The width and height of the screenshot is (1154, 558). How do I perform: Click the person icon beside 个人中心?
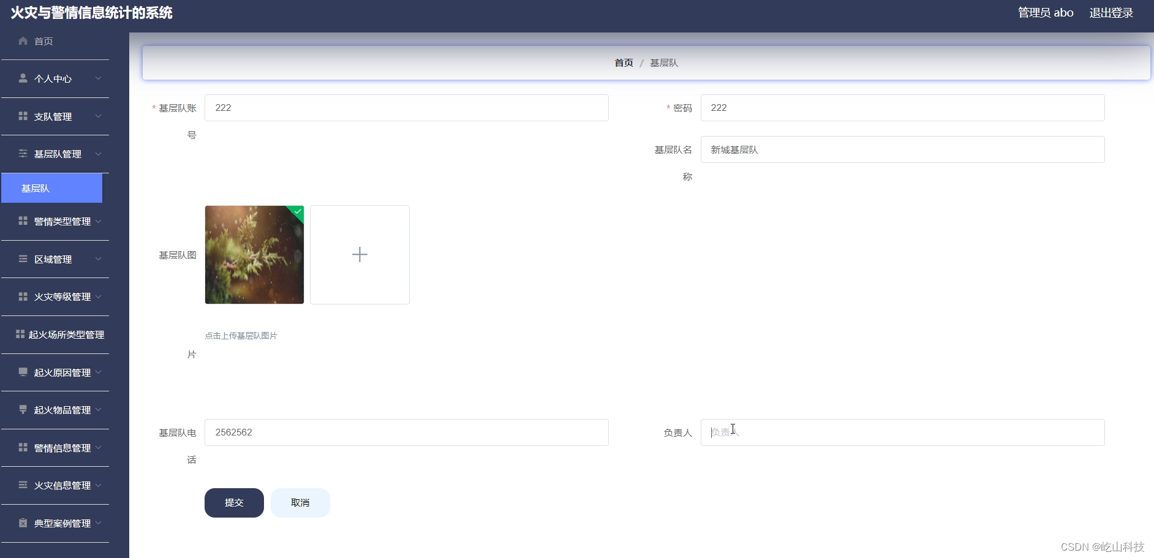(23, 78)
